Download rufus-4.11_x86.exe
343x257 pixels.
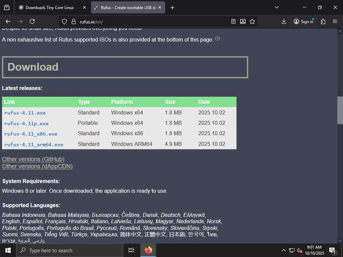pyautogui.click(x=31, y=134)
